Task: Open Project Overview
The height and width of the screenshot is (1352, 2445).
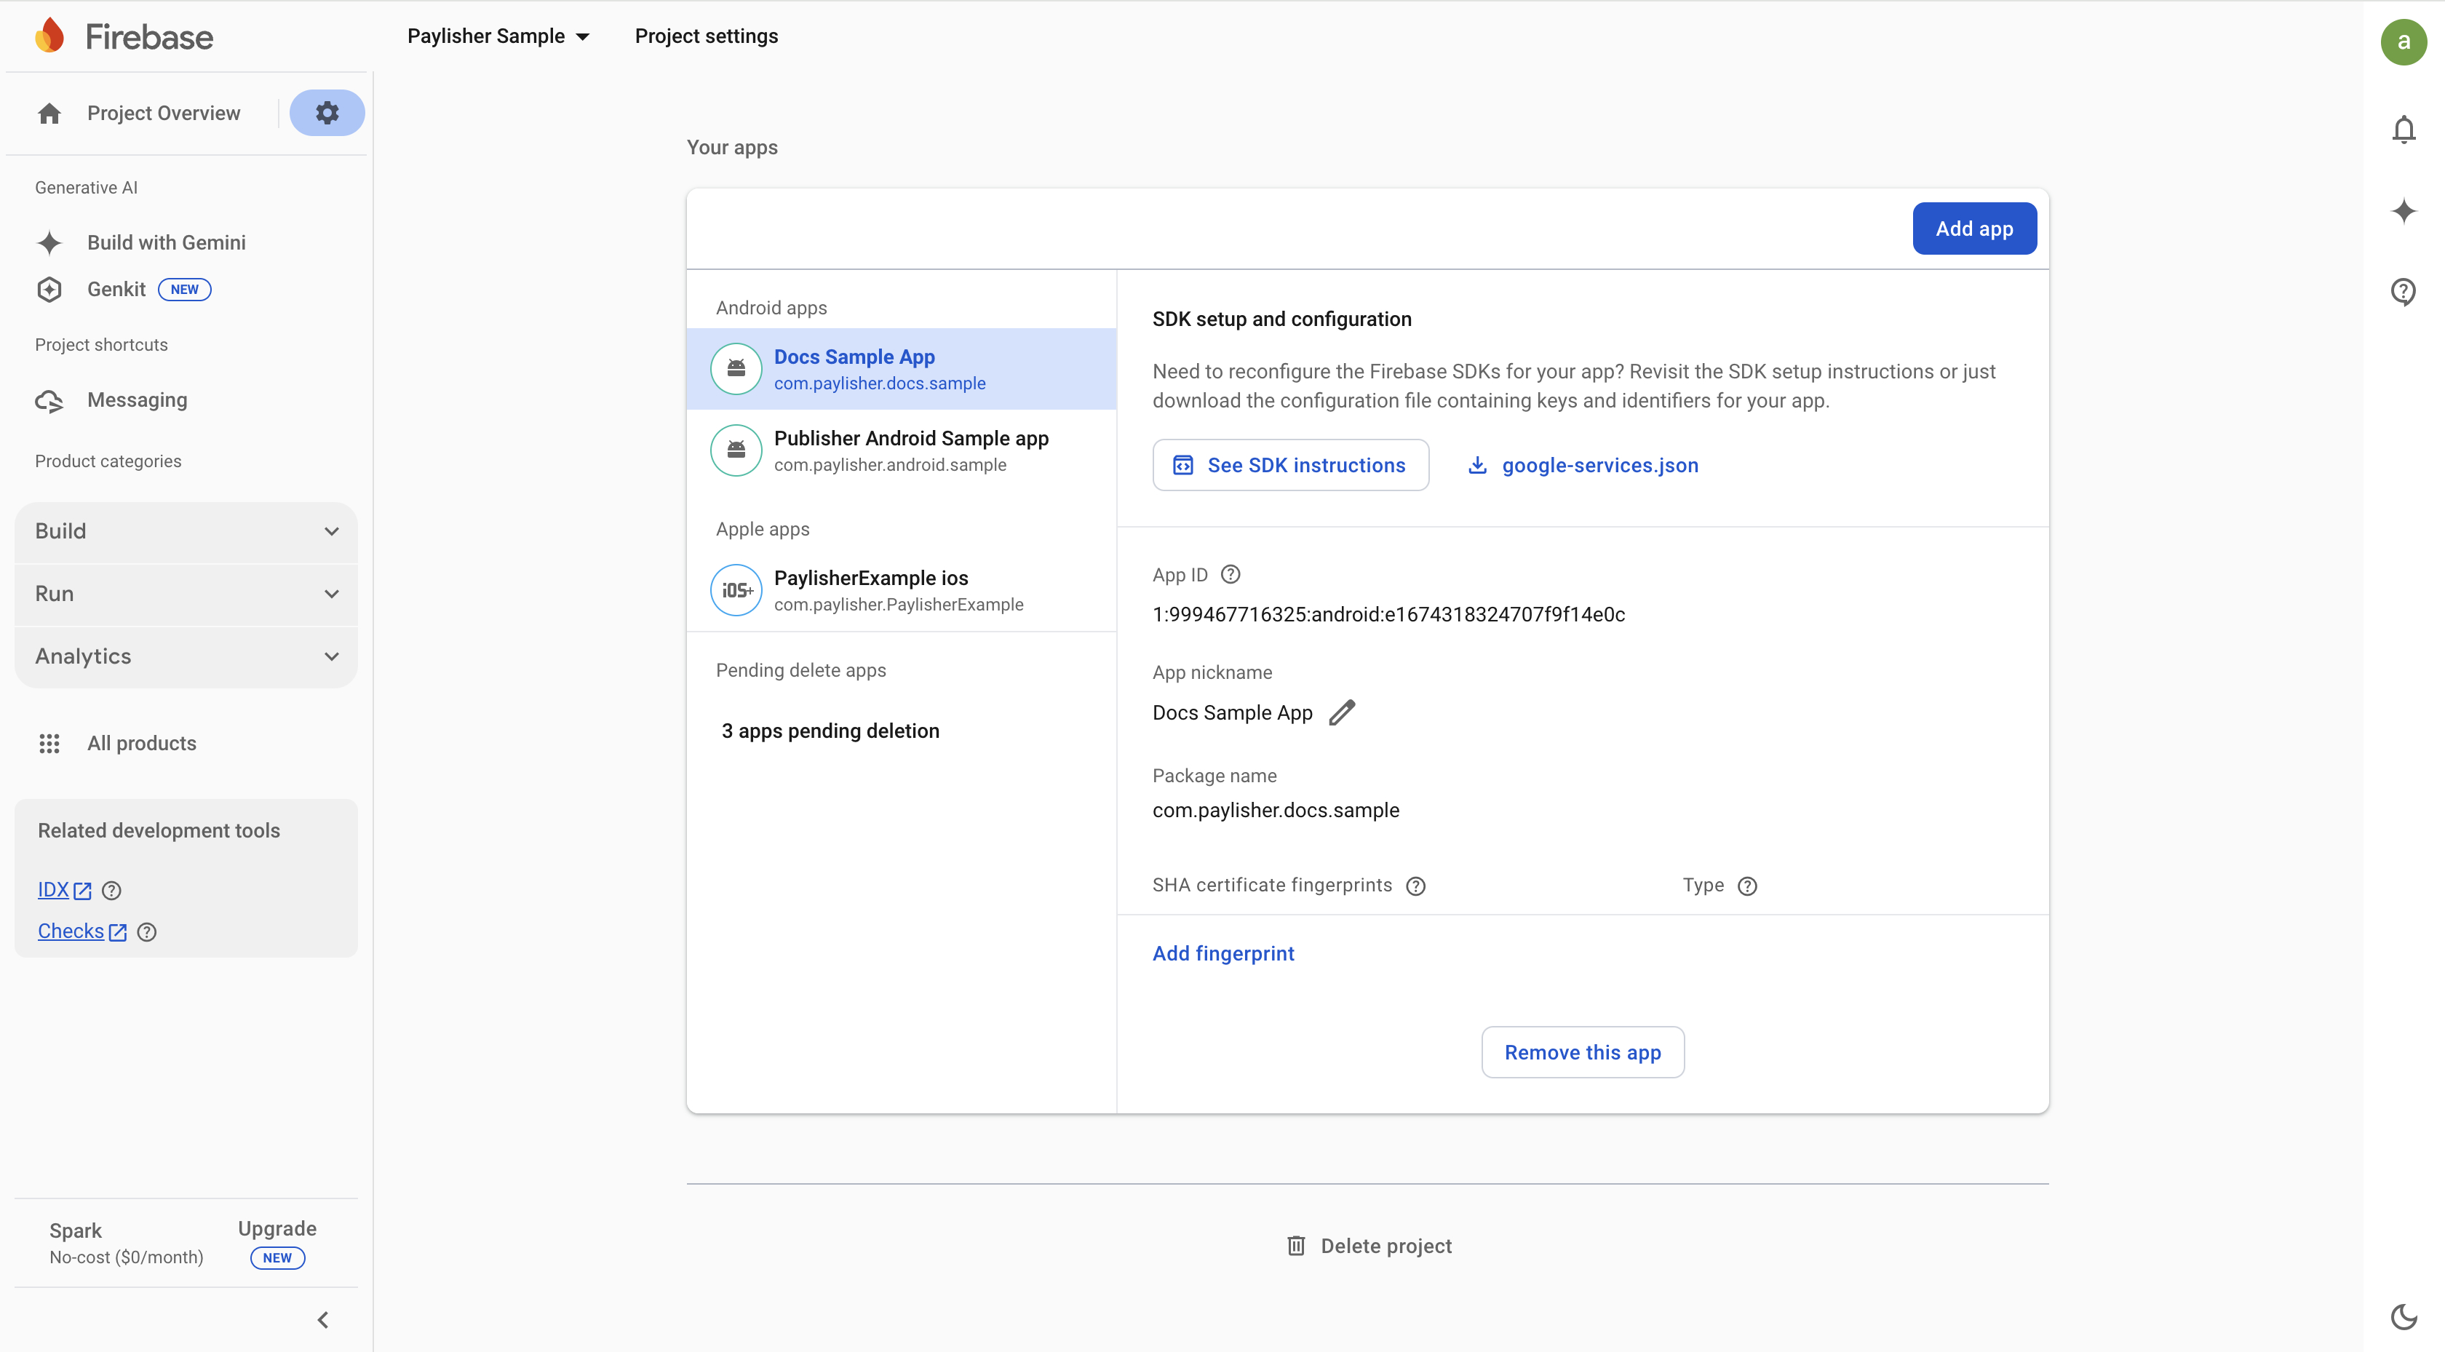Action: tap(163, 114)
